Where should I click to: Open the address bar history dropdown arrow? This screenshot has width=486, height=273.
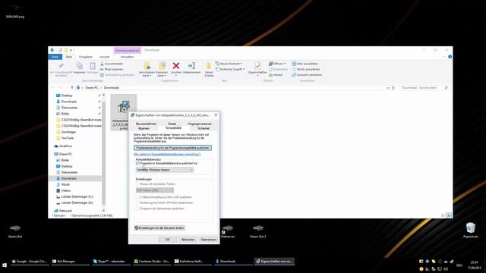tap(388, 88)
